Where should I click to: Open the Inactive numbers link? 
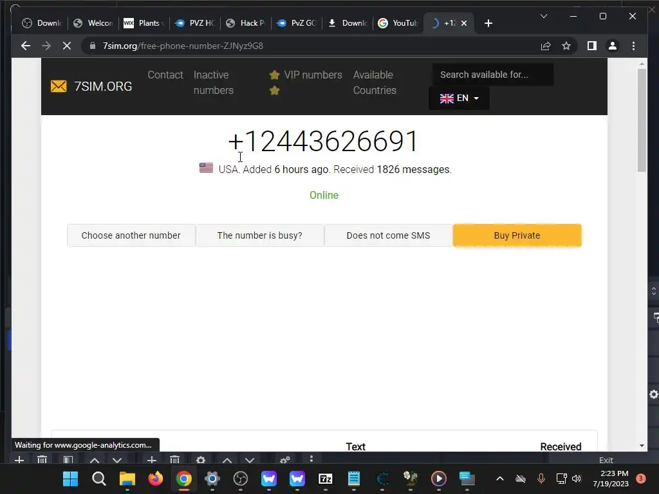click(x=214, y=82)
